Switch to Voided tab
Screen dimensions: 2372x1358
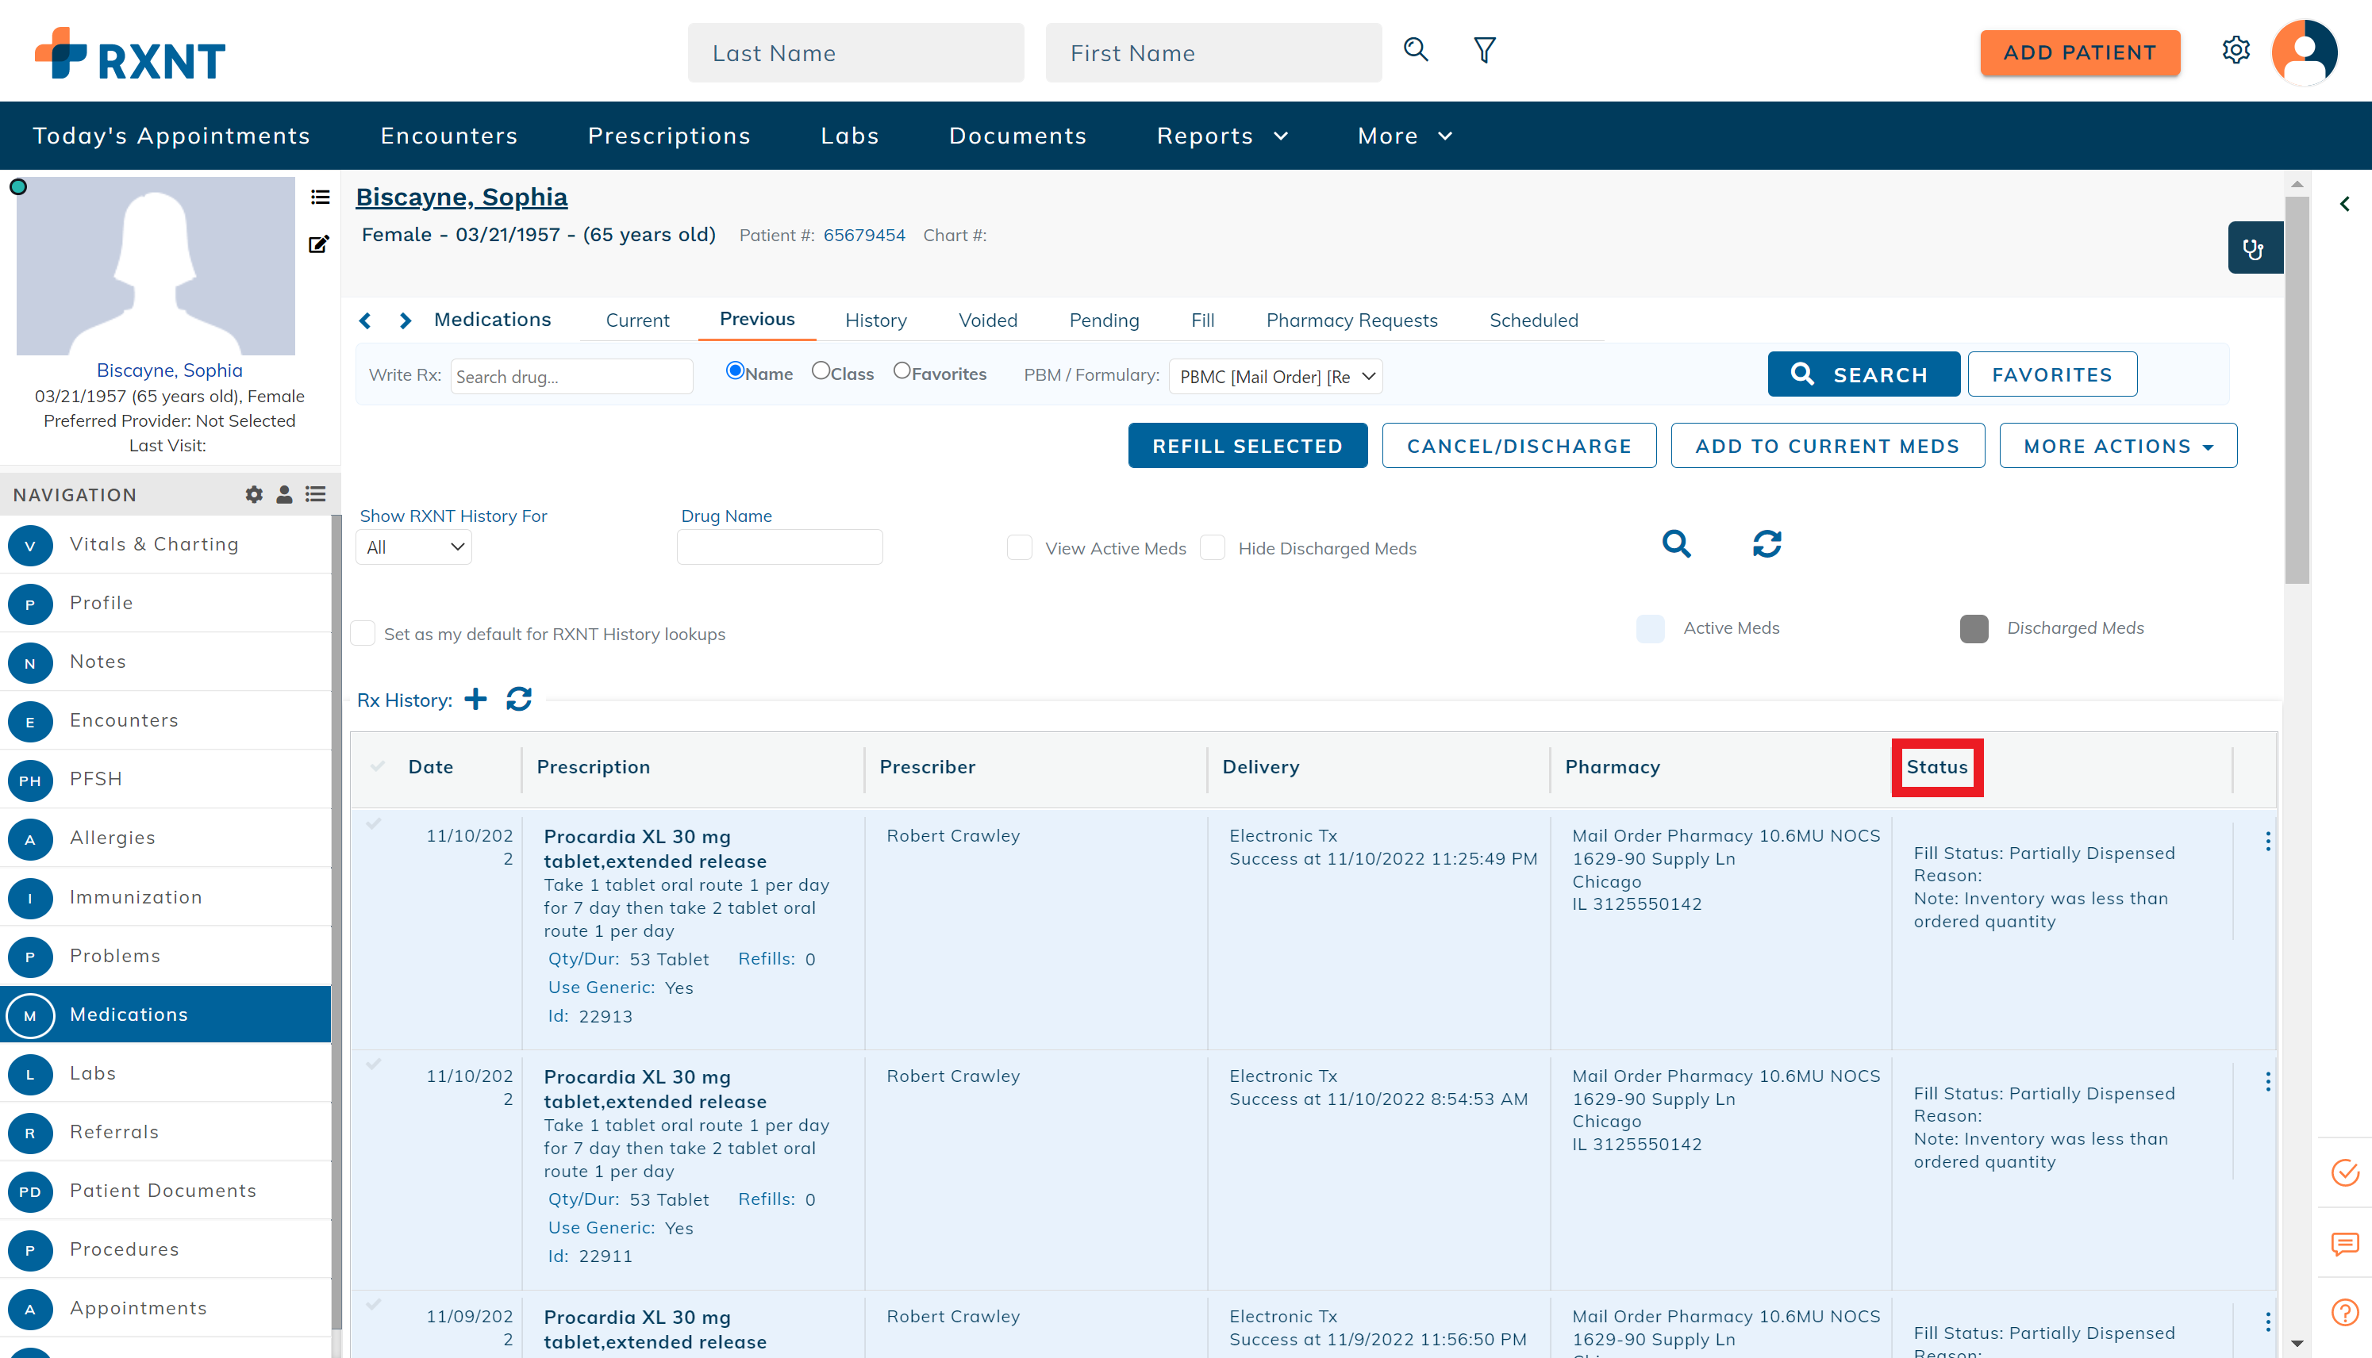[987, 320]
